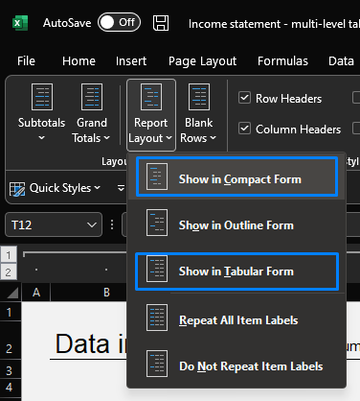Screen dimensions: 360x401
Task: Click the formula bar vertical dots handle
Action: [x=112, y=224]
